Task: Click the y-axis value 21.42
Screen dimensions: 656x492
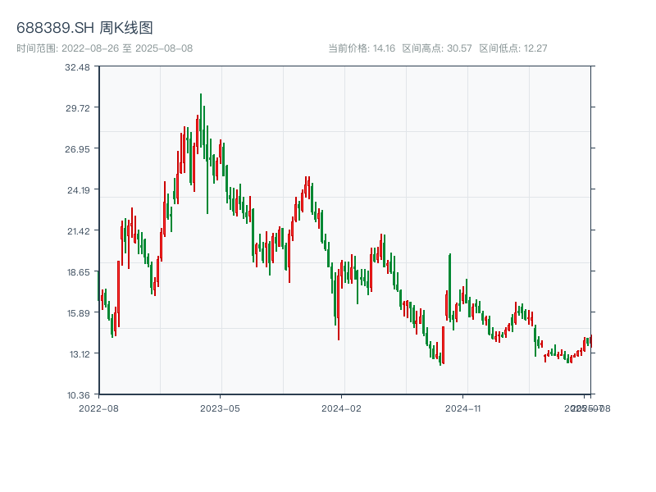Action: (x=79, y=231)
